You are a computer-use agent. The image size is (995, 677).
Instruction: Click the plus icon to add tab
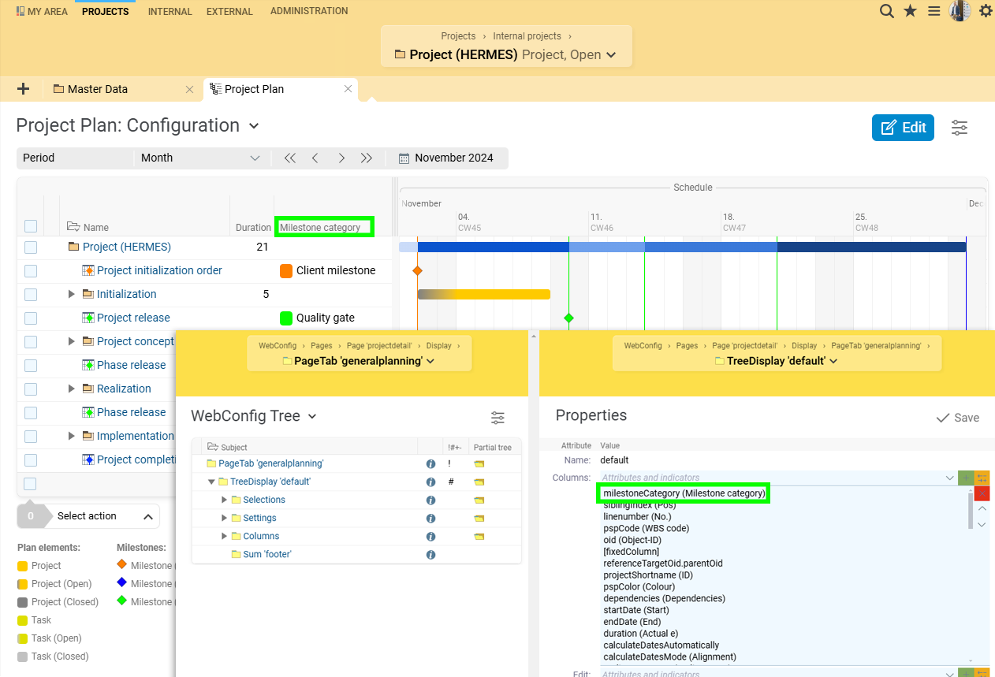pyautogui.click(x=23, y=89)
